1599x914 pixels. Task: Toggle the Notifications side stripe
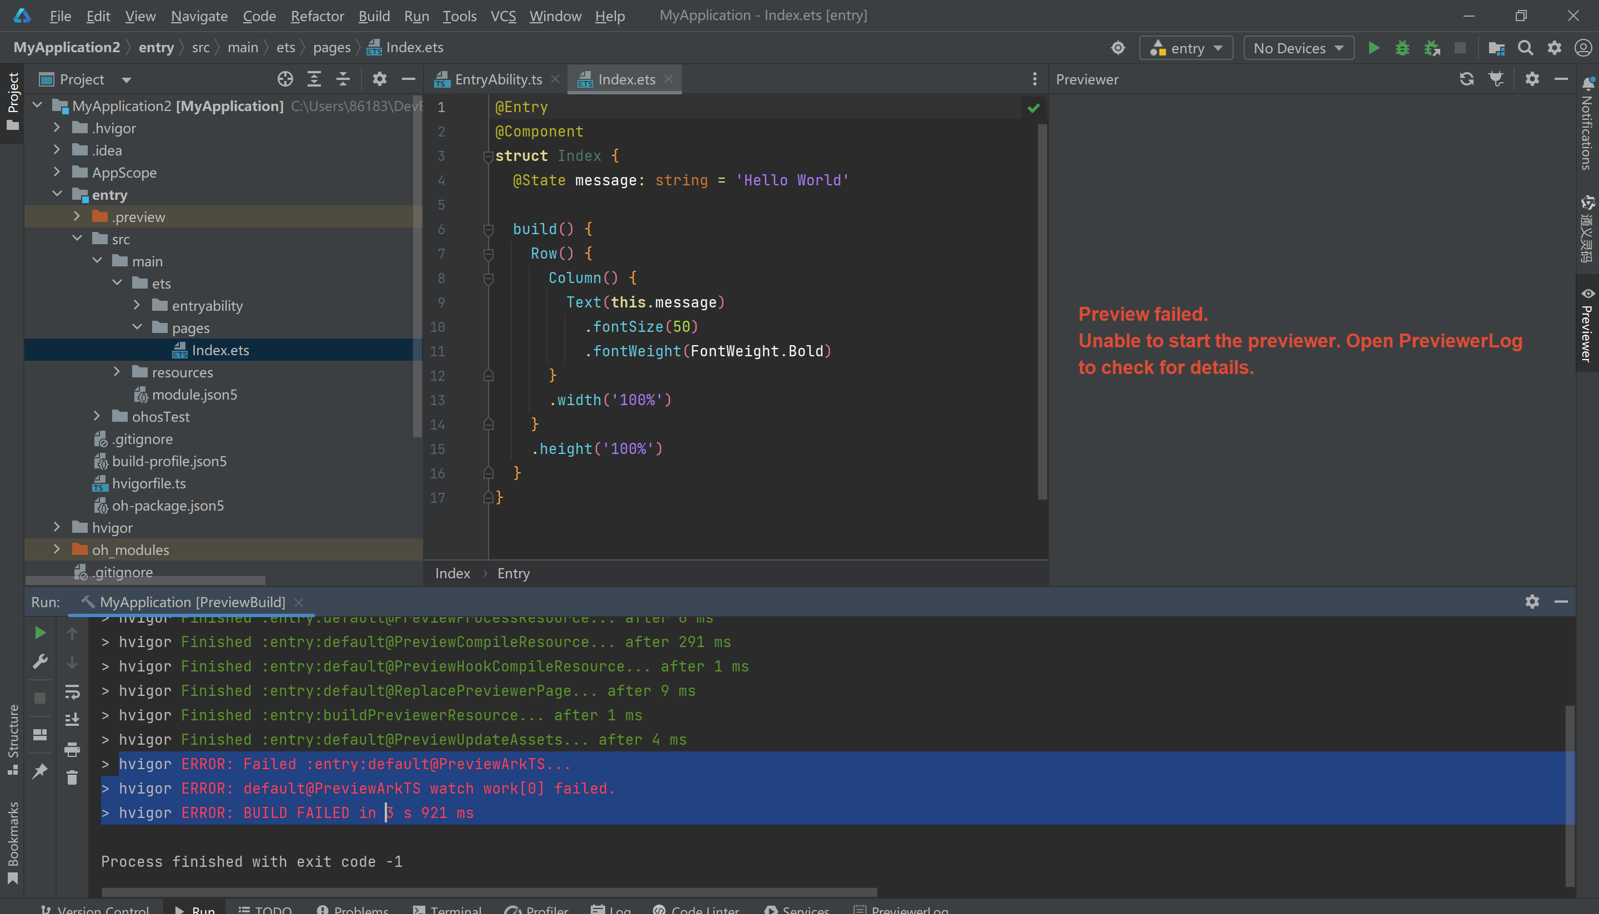tap(1587, 123)
